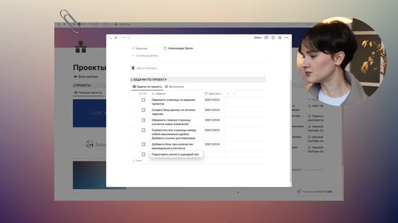View page updates via the clock icon
This screenshot has height=223, width=398.
point(273,37)
